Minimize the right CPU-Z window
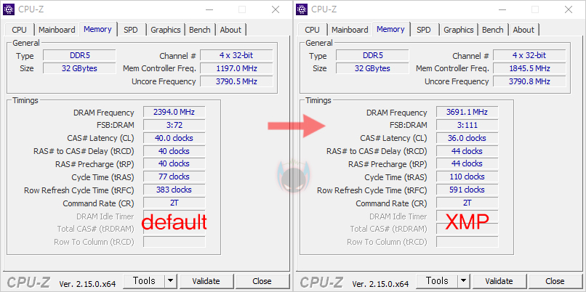The height and width of the screenshot is (292, 586). pyautogui.click(x=502, y=9)
